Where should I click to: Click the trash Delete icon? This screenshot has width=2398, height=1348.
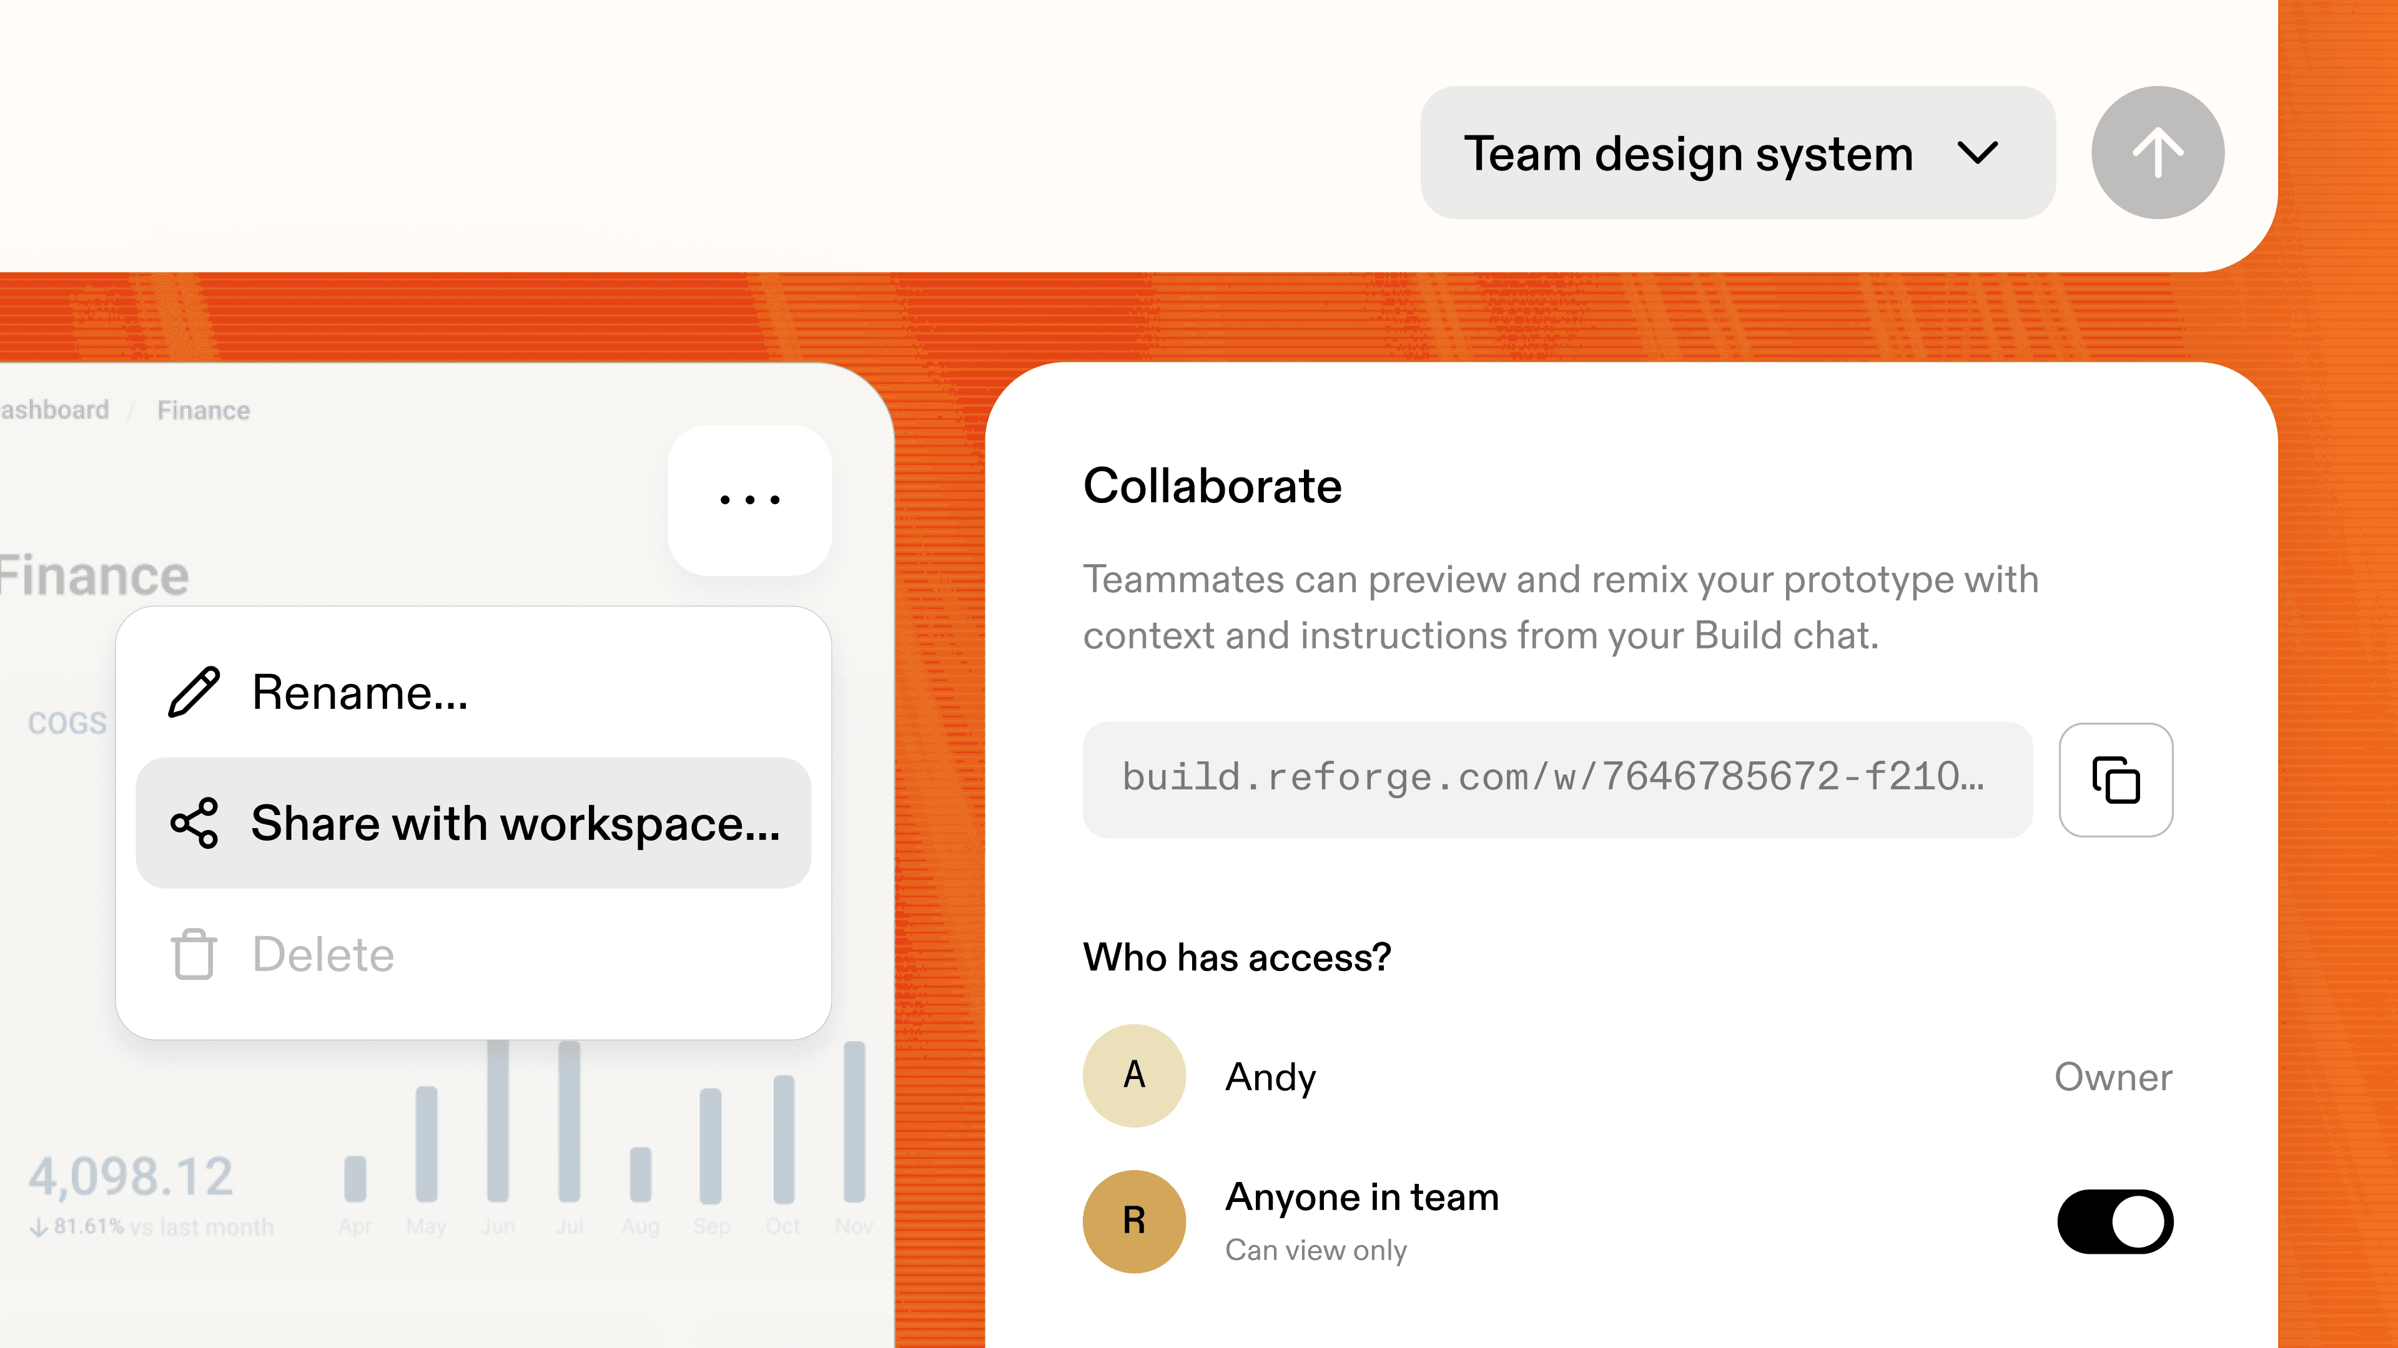click(x=193, y=954)
